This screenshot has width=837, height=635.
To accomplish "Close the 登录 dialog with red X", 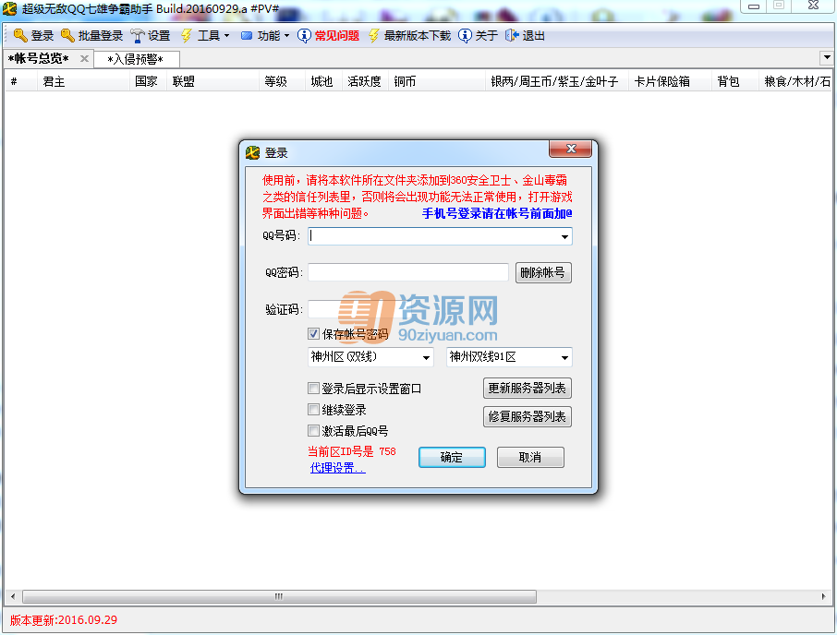I will [570, 149].
